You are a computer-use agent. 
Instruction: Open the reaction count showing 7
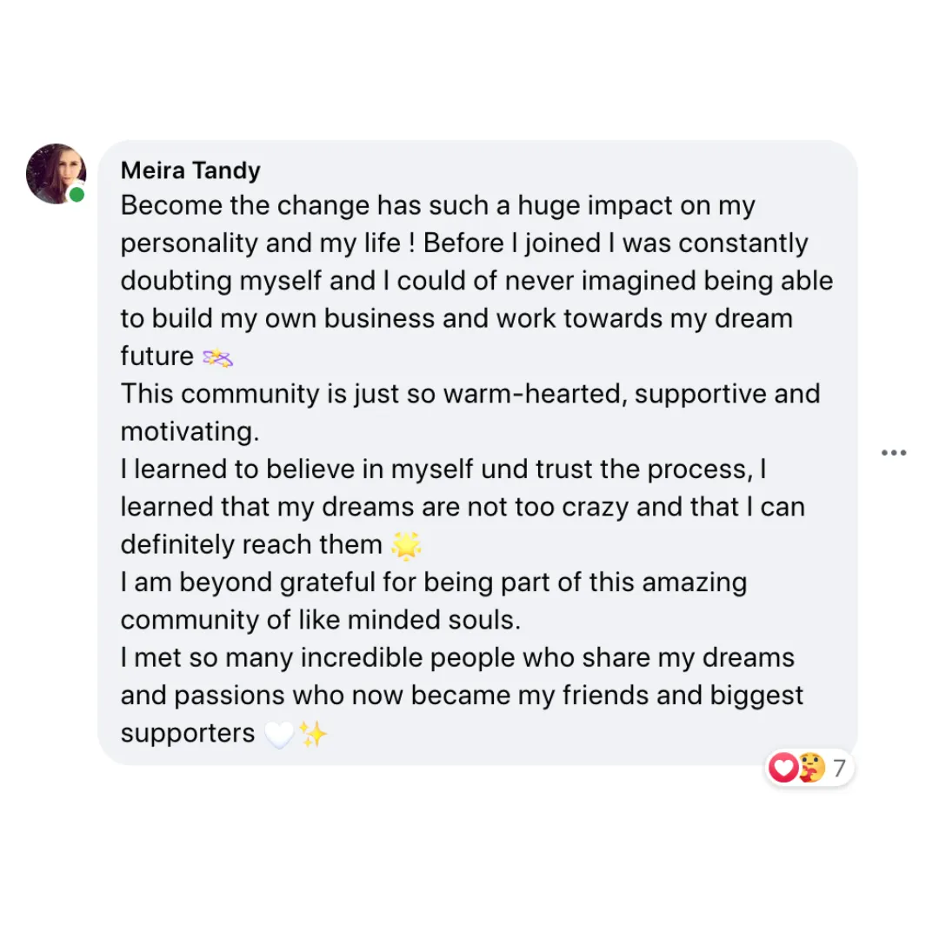[x=840, y=768]
